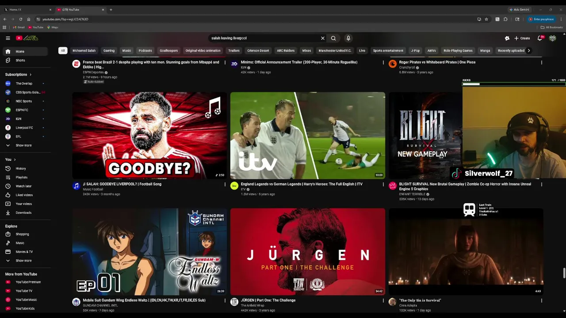Play the England Legends ITV thumbnail
The height and width of the screenshot is (318, 566).
307,135
